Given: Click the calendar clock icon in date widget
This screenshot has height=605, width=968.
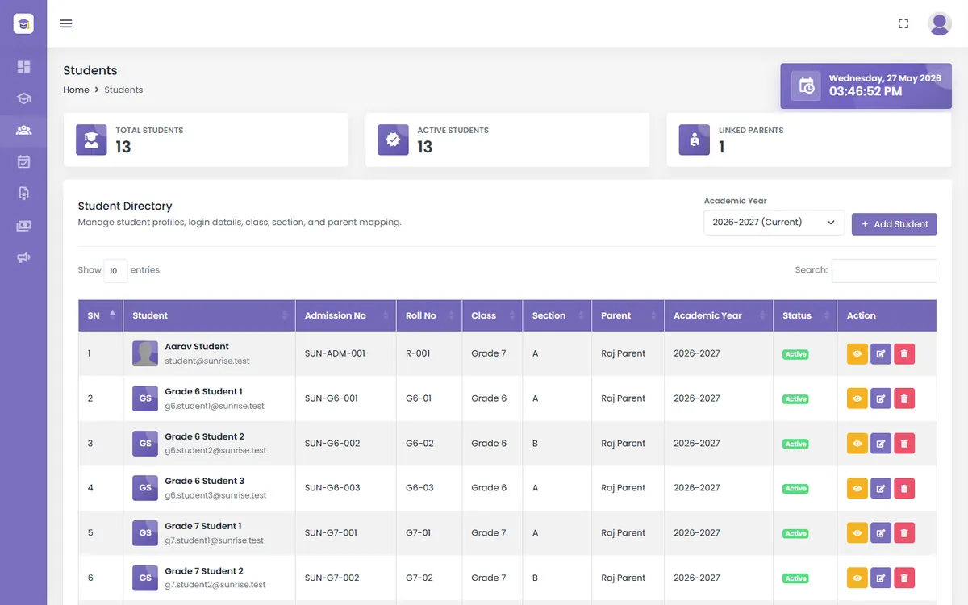Looking at the screenshot, I should pos(806,86).
